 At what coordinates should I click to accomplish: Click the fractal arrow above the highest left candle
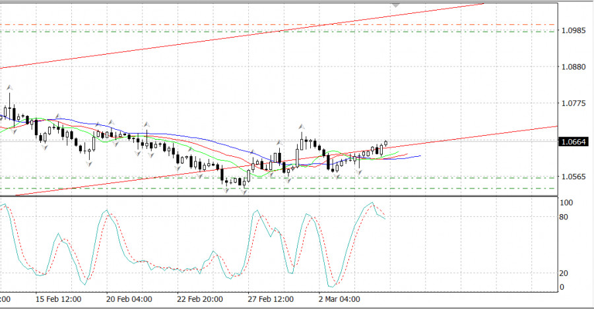point(9,86)
